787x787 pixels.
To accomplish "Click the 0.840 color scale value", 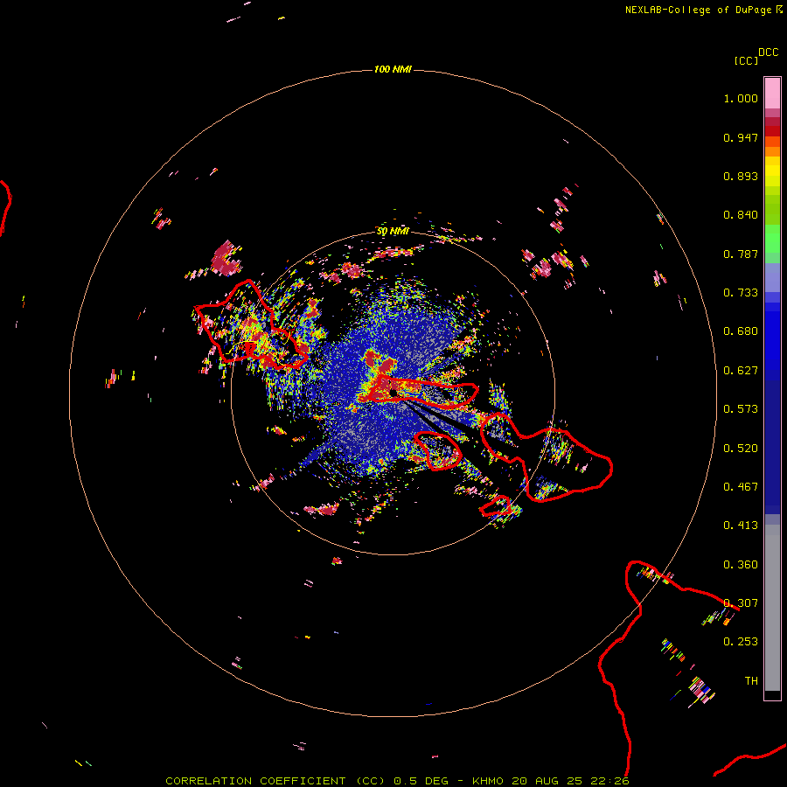I will click(x=741, y=215).
